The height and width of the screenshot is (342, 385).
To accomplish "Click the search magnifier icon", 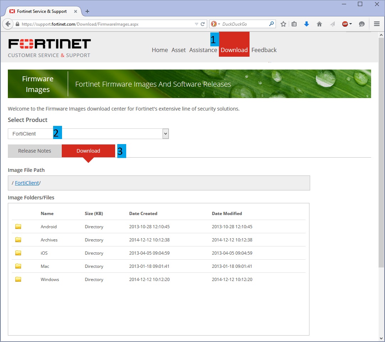I will [x=271, y=24].
